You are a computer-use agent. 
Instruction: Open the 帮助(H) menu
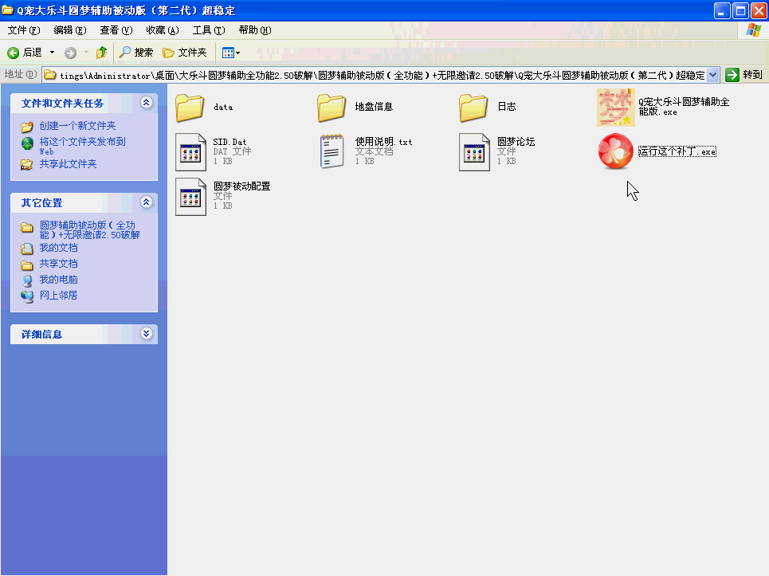pos(255,30)
